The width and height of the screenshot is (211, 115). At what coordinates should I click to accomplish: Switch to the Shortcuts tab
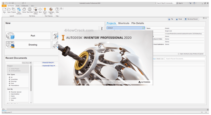click(124, 23)
